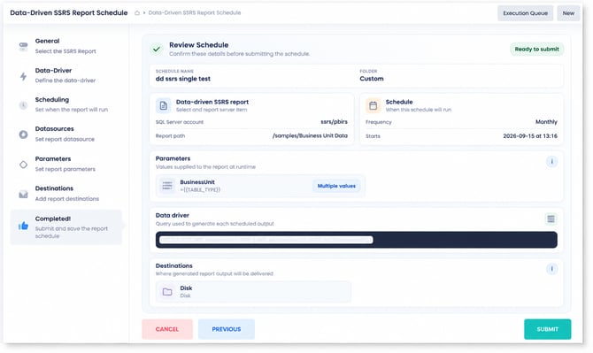Click the schedule name 'dd ssrs single test'
593x353 pixels.
[183, 79]
